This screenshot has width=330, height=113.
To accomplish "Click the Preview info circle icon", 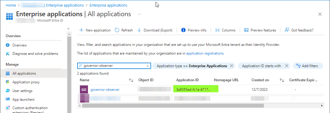I will [183, 30].
